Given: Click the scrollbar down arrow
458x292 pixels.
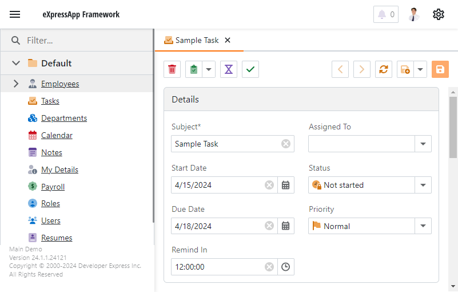Looking at the screenshot, I should (453, 286).
